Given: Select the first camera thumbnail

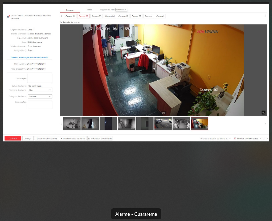Looking at the screenshot, I should point(72,123).
